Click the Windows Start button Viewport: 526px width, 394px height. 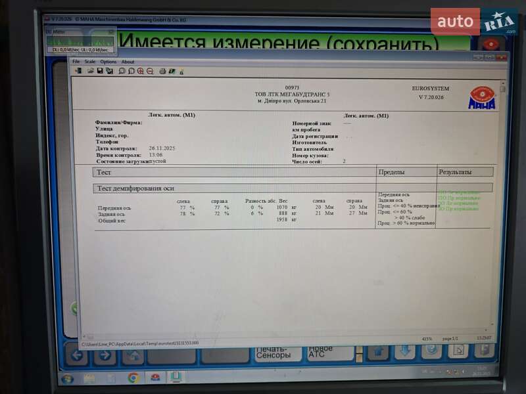67,378
